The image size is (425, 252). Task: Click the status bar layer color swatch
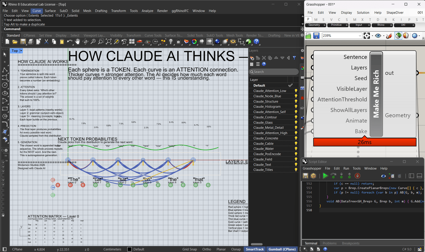(129, 249)
